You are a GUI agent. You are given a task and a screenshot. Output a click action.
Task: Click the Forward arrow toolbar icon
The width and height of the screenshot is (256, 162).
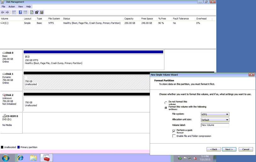pos(7,12)
